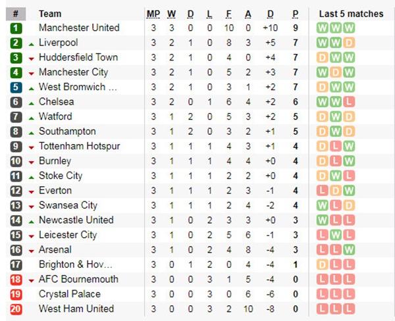This screenshot has width=395, height=321.
Task: Open the West Ham United team link
Action: pyautogui.click(x=76, y=309)
